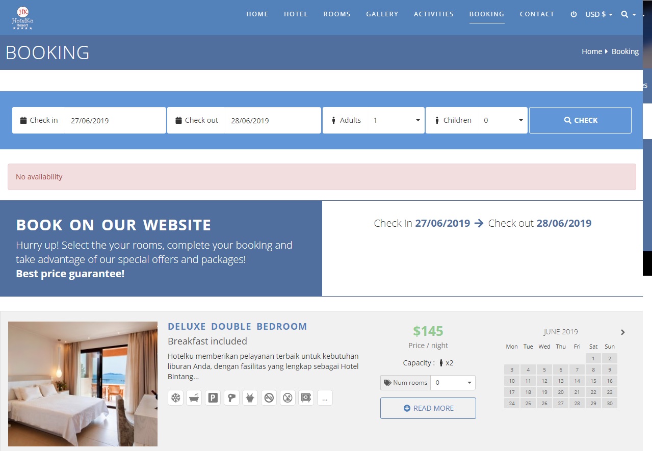This screenshot has height=451, width=652.
Task: Select the air conditioning snowflake amenity icon
Action: click(175, 397)
